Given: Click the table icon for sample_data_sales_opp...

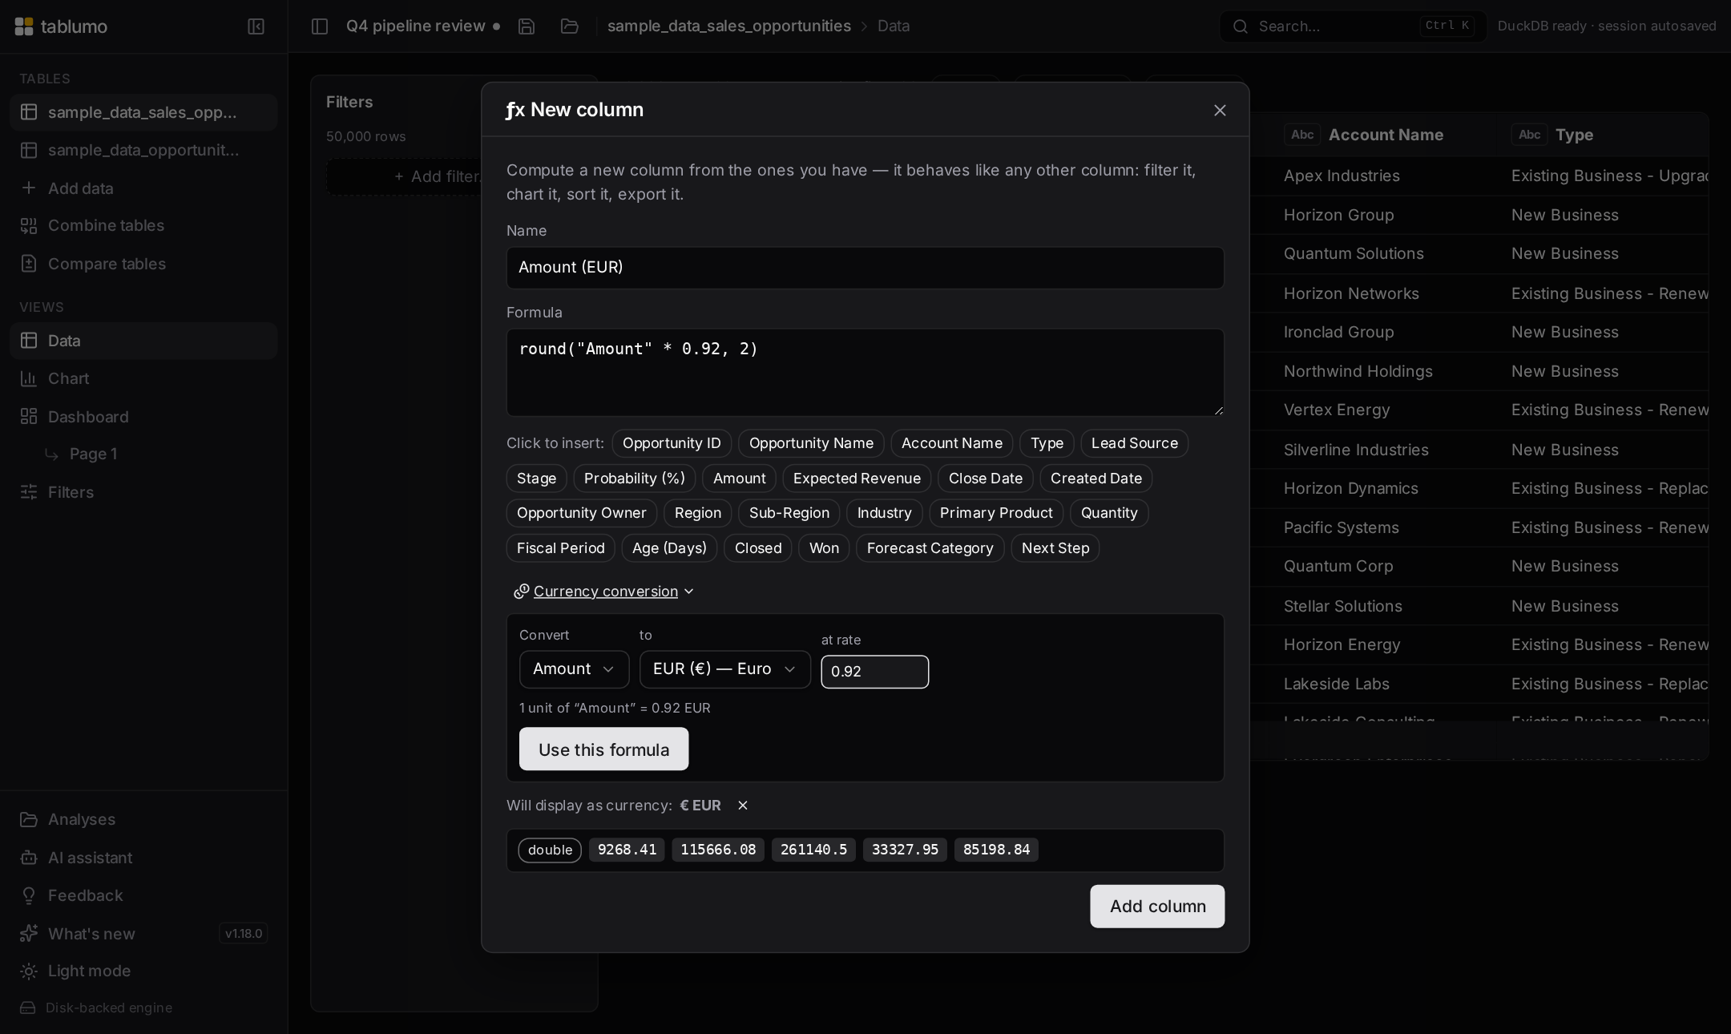Looking at the screenshot, I should point(29,112).
